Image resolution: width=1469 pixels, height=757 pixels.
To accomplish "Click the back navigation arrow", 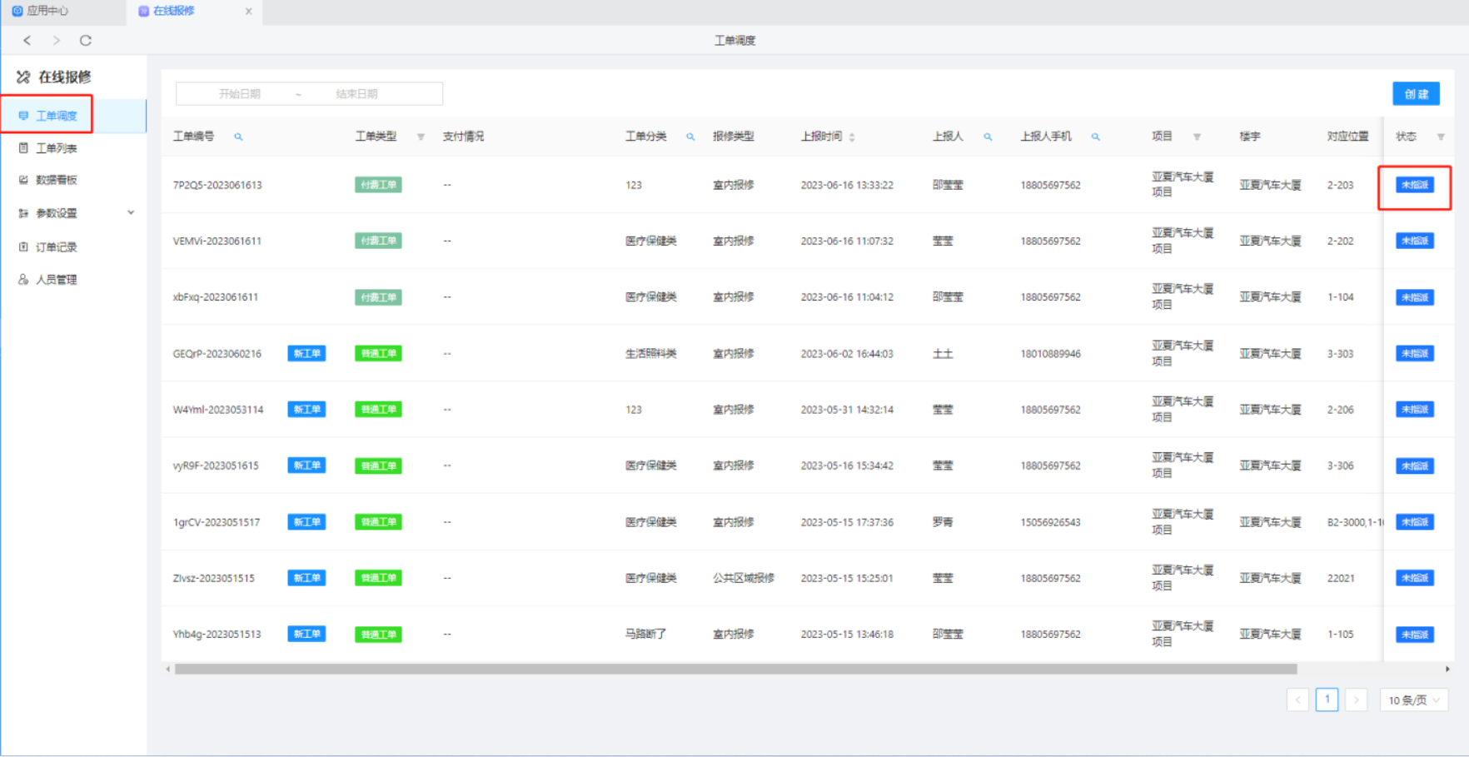I will point(27,40).
